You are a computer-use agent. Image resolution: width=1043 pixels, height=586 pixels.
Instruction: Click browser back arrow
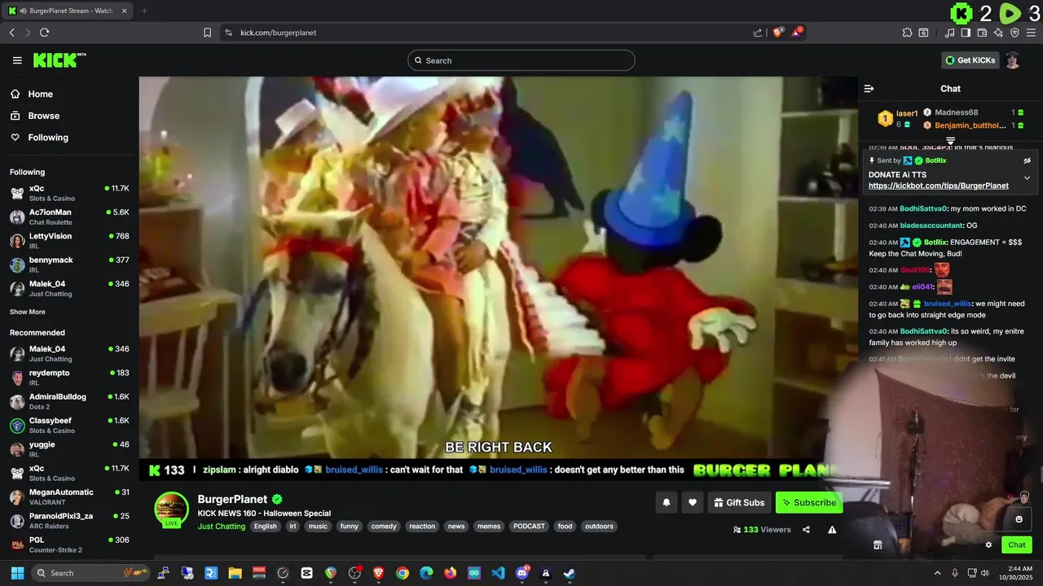[12, 33]
